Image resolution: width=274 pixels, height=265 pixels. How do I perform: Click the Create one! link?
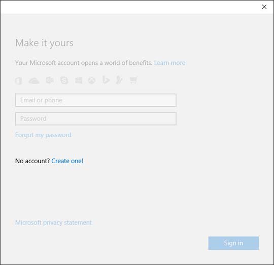click(67, 161)
